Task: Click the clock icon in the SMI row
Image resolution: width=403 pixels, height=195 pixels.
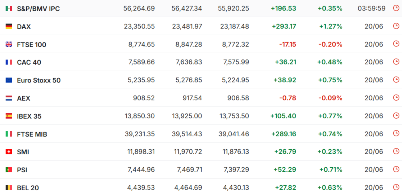Action: [x=396, y=151]
